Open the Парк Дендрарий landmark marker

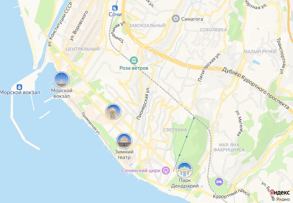[185, 170]
